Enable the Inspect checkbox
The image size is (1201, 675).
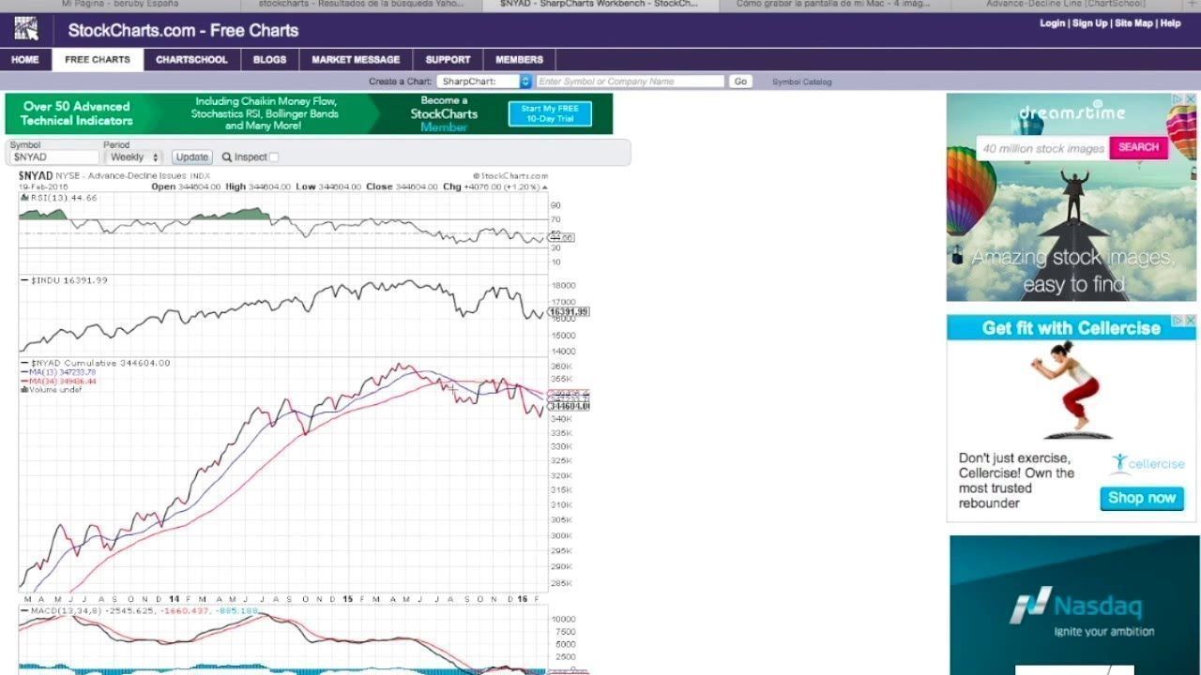coord(274,157)
